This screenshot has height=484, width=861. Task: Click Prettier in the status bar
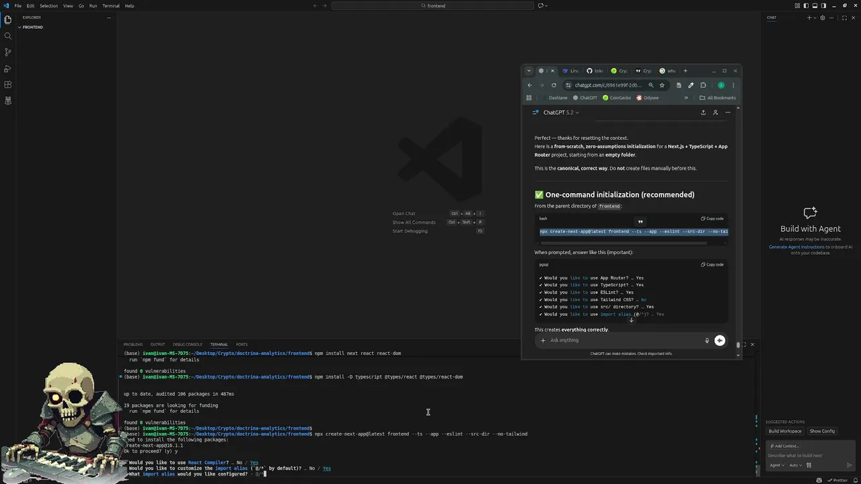point(838,480)
